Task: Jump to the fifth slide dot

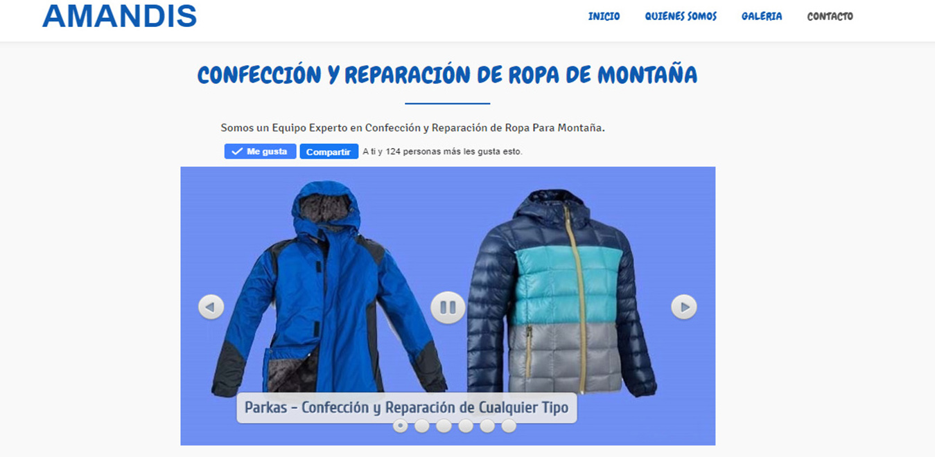Action: point(487,426)
